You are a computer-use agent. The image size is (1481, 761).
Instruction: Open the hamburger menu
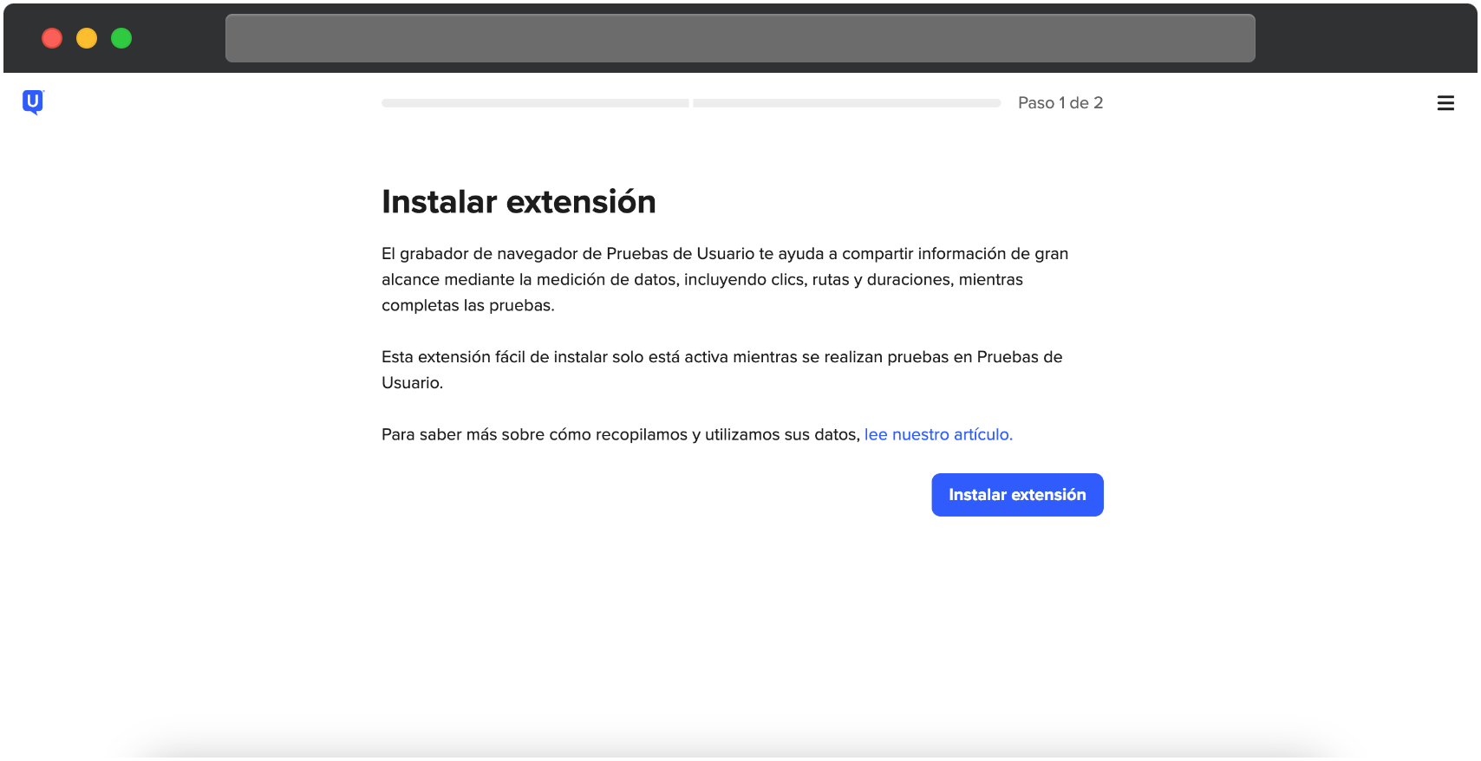(1445, 103)
